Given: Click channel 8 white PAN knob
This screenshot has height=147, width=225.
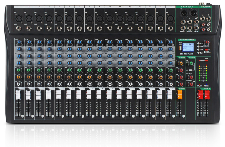Looking at the screenshot, I should click(x=90, y=84).
